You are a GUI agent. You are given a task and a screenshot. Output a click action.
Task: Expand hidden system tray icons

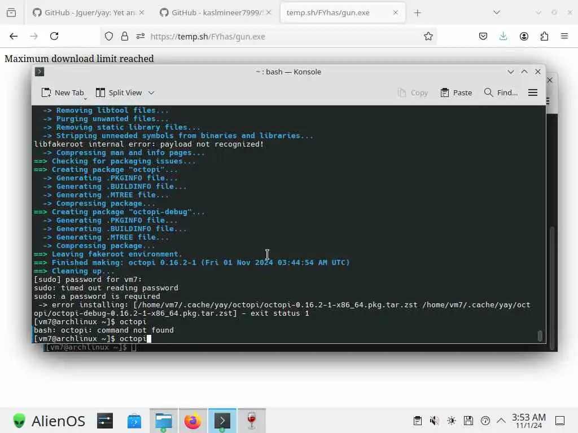[501, 421]
